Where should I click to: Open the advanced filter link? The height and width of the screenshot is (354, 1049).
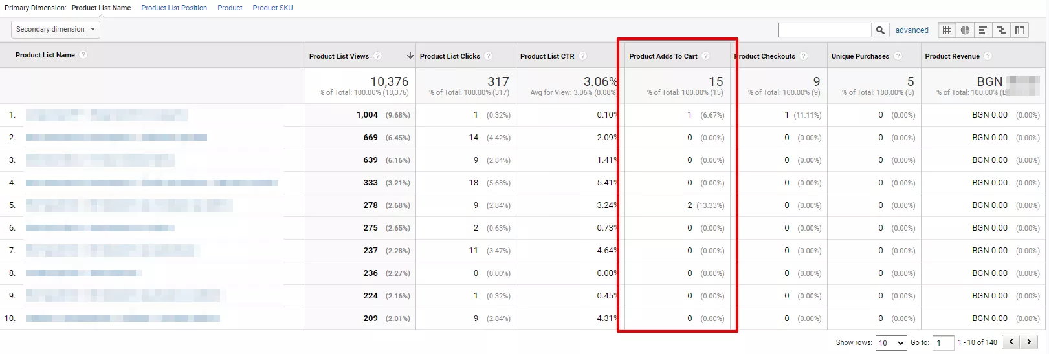(x=912, y=30)
